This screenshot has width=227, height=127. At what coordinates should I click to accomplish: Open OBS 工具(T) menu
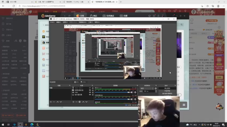pos(91,22)
